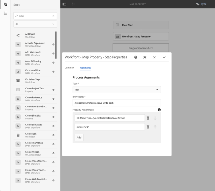
Task: Show info for Create Web Enabled...
Action: [54, 180]
